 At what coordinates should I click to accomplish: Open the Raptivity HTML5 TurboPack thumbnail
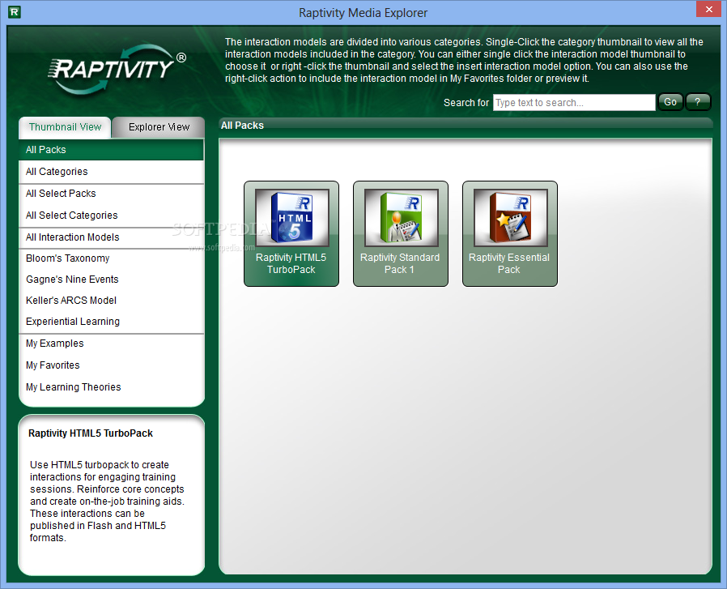click(291, 233)
